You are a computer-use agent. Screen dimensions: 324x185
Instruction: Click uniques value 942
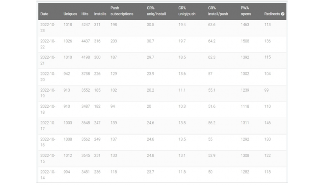pyautogui.click(x=67, y=74)
